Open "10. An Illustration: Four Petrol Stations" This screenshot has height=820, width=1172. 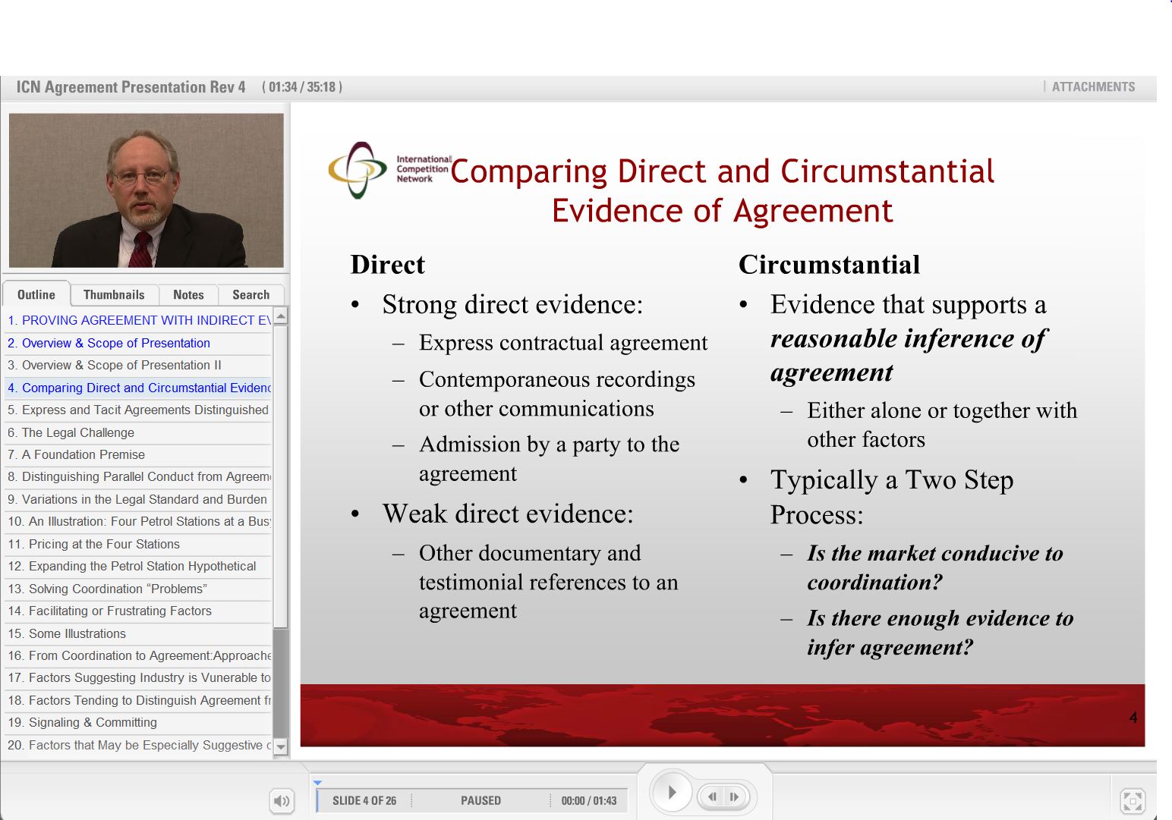point(138,521)
